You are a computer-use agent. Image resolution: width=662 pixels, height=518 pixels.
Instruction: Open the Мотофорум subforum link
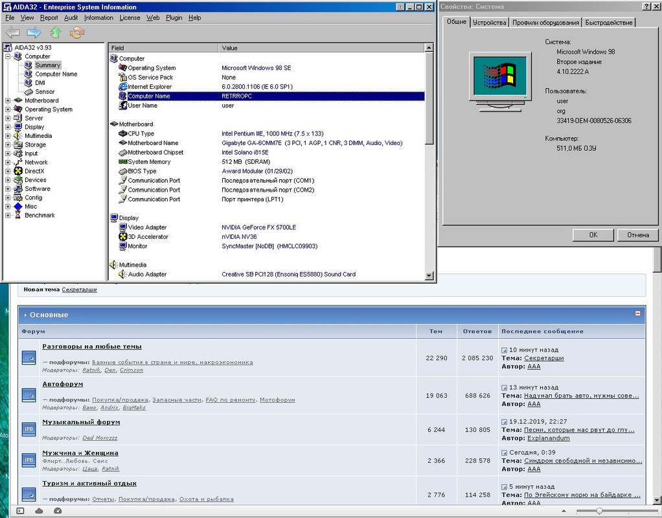(x=277, y=400)
